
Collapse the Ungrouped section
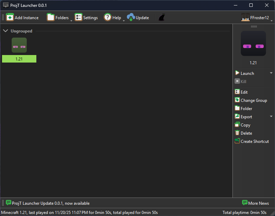(x=5, y=30)
